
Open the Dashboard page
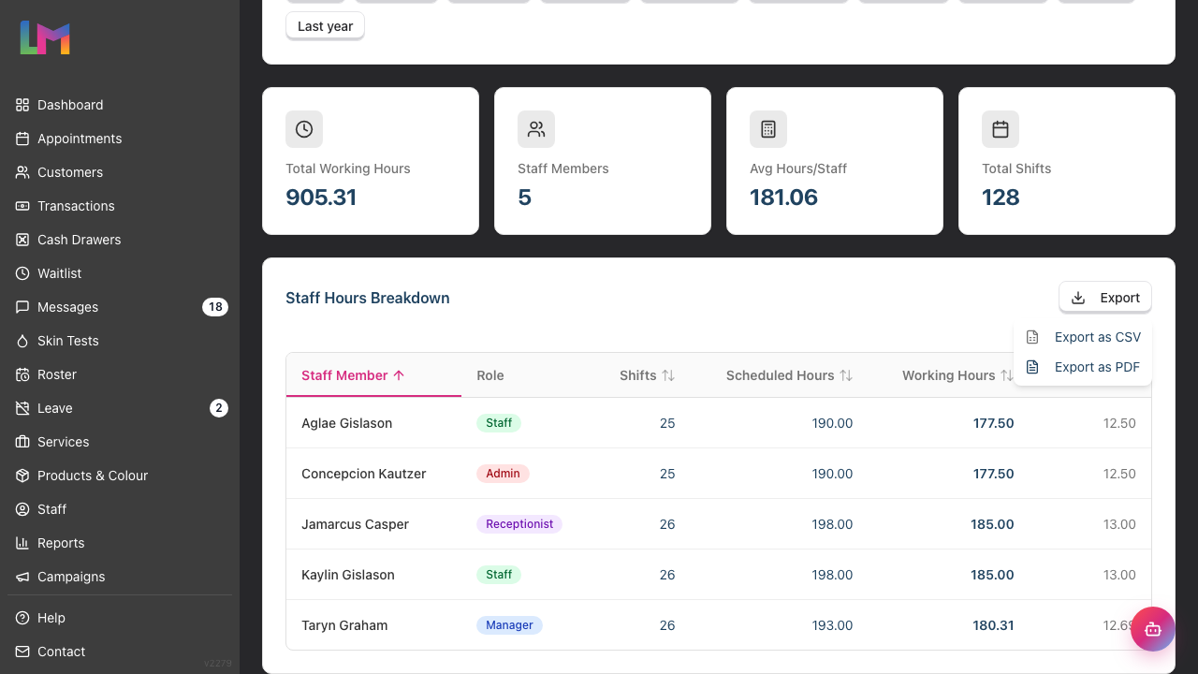coord(120,105)
